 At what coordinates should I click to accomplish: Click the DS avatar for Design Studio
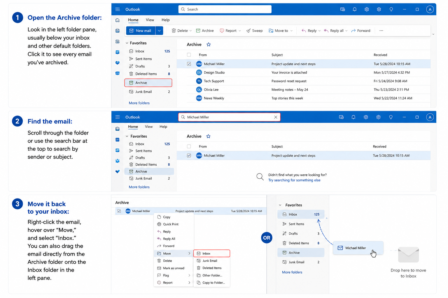199,72
